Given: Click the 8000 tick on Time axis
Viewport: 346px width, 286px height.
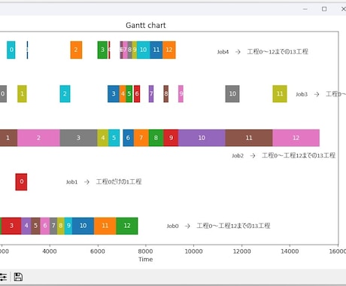Looking at the screenshot, I should [x=146, y=251].
